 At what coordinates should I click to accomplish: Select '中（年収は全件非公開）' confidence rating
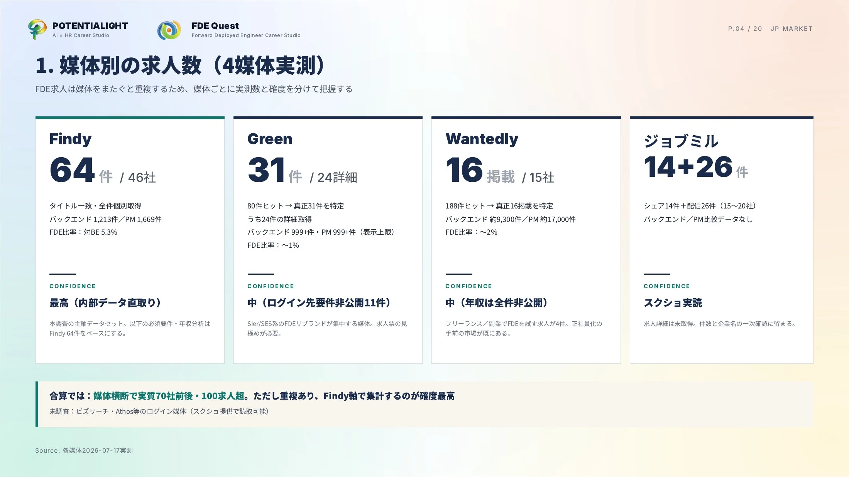[x=497, y=303]
